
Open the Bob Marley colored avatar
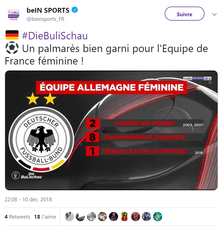tap(124, 217)
